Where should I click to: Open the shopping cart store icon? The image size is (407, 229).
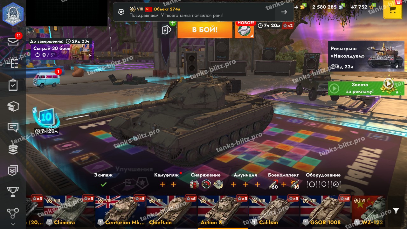click(393, 10)
